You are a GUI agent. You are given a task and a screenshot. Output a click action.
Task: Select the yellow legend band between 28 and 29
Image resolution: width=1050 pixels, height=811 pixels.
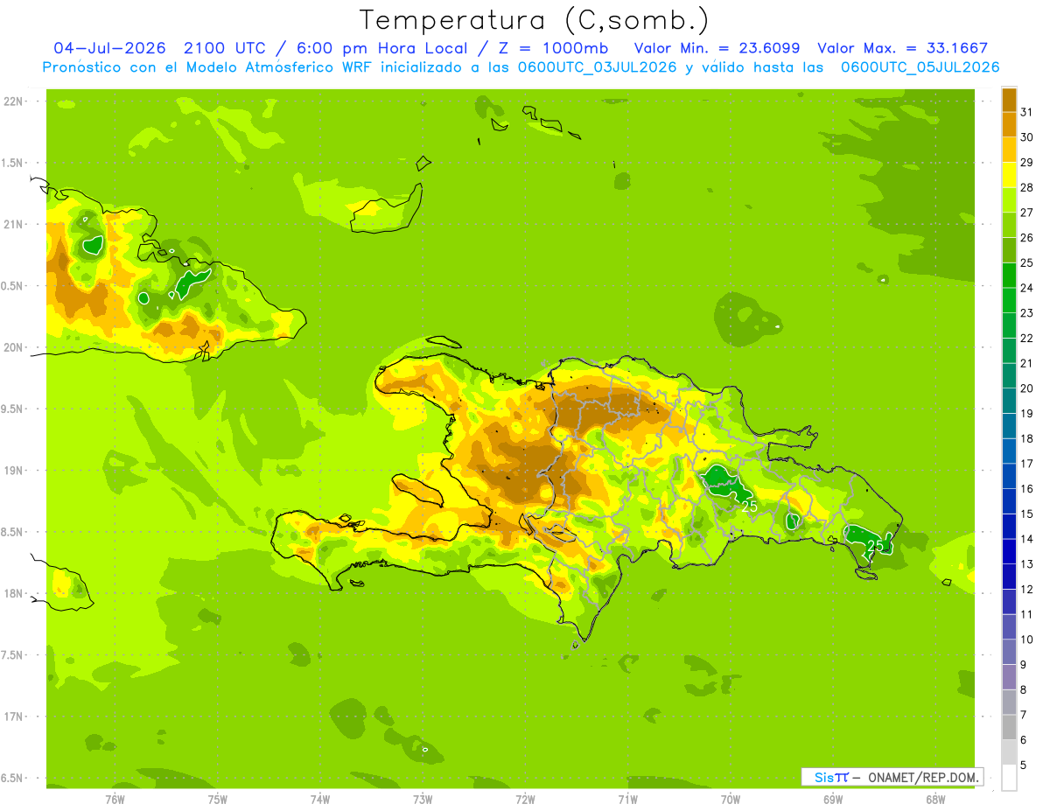click(x=1009, y=175)
